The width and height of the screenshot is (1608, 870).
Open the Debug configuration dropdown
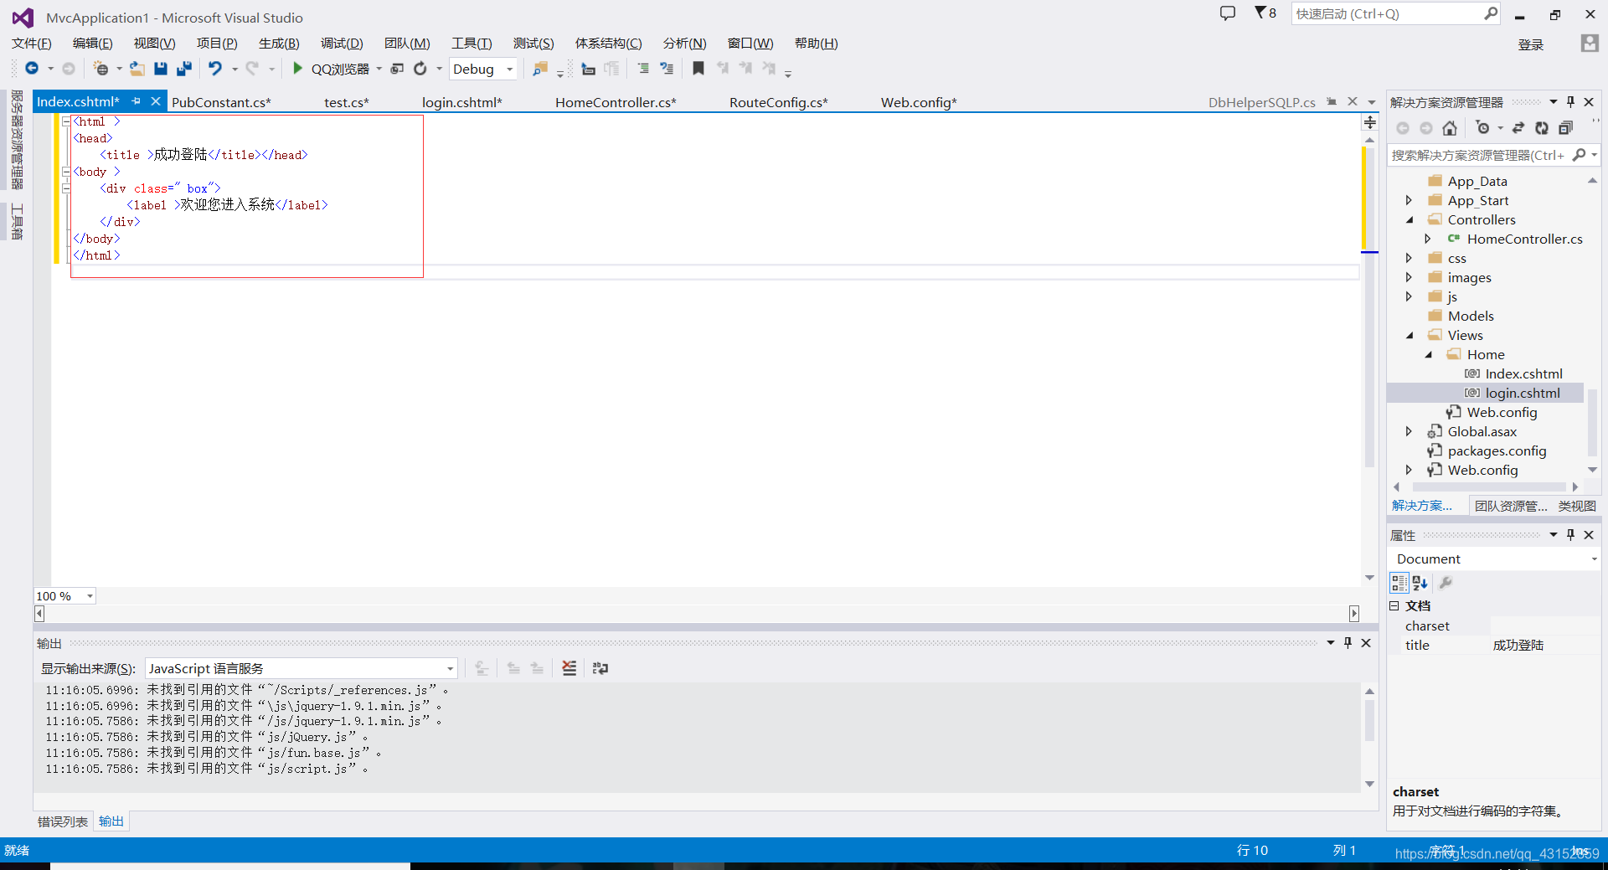510,69
